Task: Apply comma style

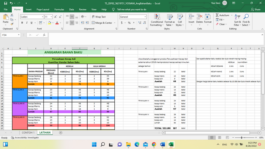Action: coord(134,23)
